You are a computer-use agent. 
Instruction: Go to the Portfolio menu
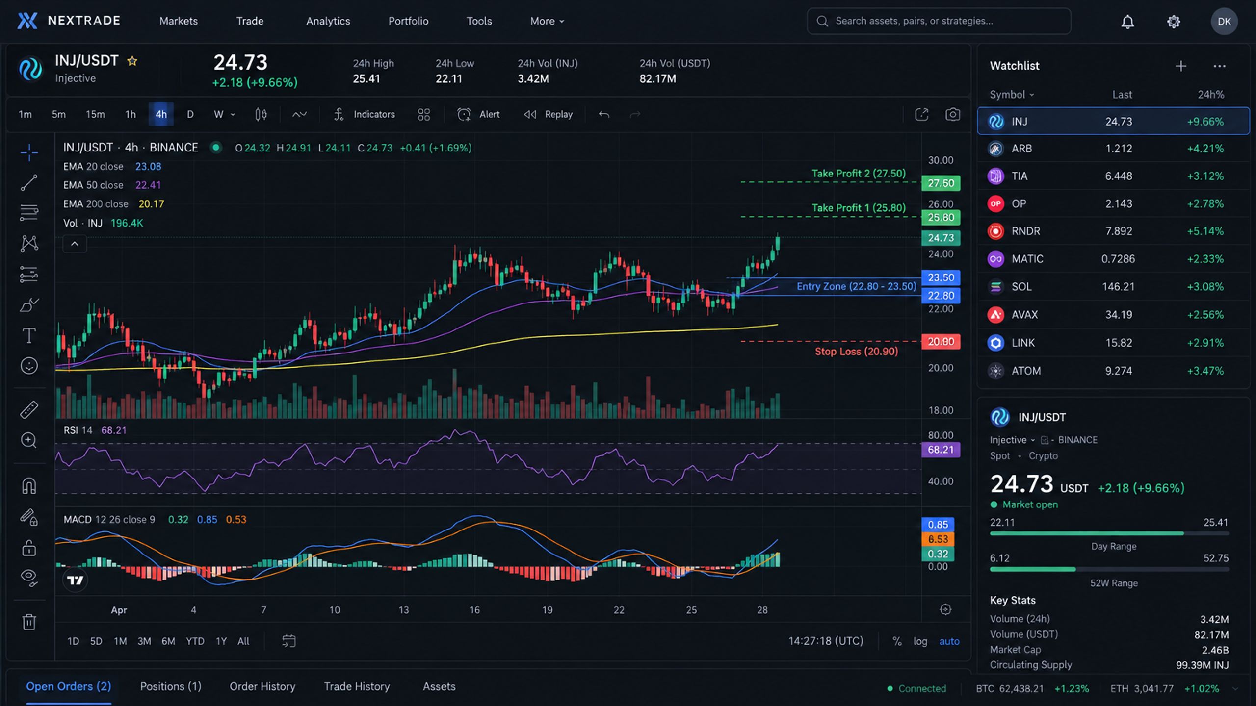point(408,21)
